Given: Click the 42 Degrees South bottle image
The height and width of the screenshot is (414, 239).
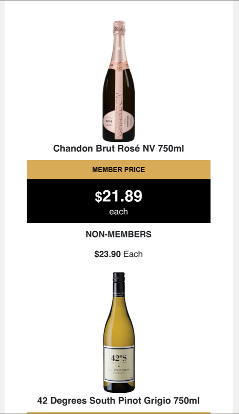Looking at the screenshot, I should [x=119, y=332].
